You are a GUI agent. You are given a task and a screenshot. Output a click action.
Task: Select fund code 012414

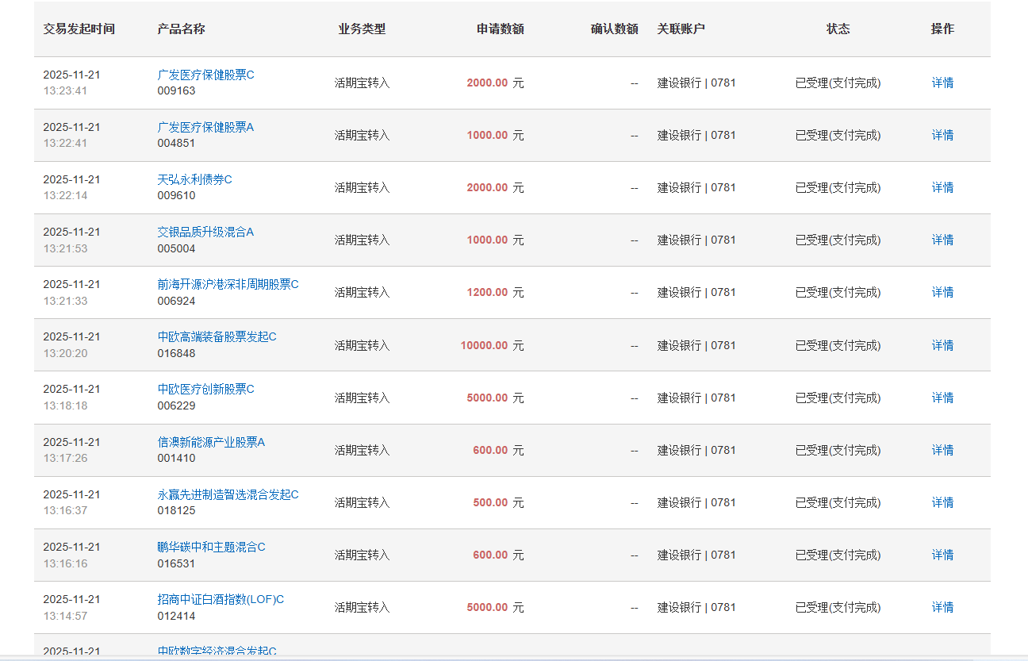pos(176,616)
